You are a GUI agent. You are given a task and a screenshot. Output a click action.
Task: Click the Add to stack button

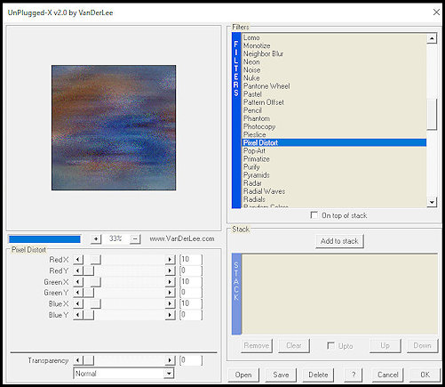(x=339, y=241)
